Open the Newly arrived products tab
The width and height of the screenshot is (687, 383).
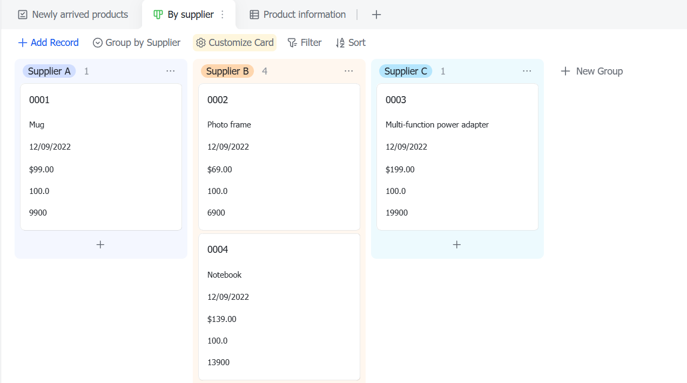click(x=73, y=15)
